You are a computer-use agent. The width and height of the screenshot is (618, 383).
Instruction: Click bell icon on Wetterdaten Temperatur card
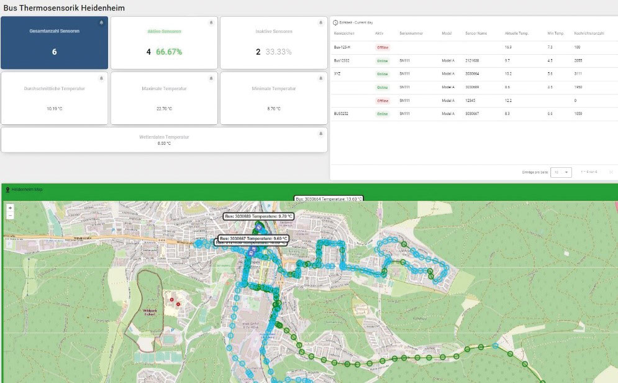click(x=320, y=133)
